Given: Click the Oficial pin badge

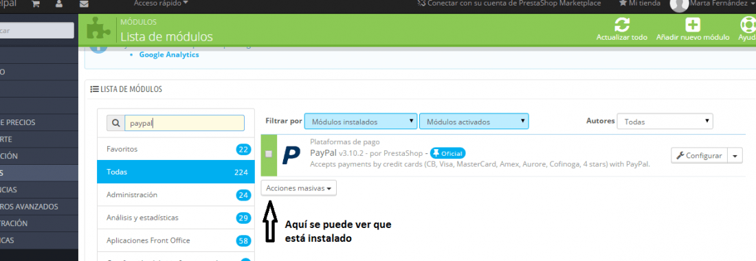Looking at the screenshot, I should click(x=448, y=153).
